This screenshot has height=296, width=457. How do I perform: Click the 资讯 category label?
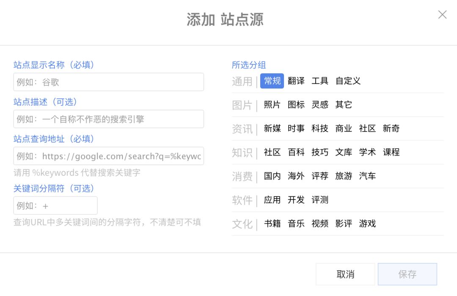[242, 129]
